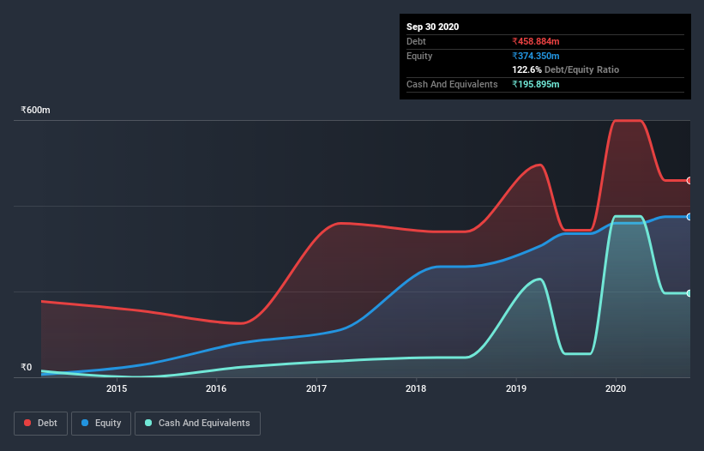Click the Equity label in tooltip
This screenshot has height=451, width=704.
pos(419,56)
